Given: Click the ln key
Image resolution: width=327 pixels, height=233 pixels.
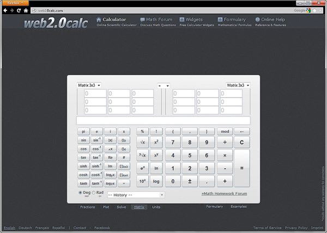Looking at the screenshot, I should click(156, 168).
